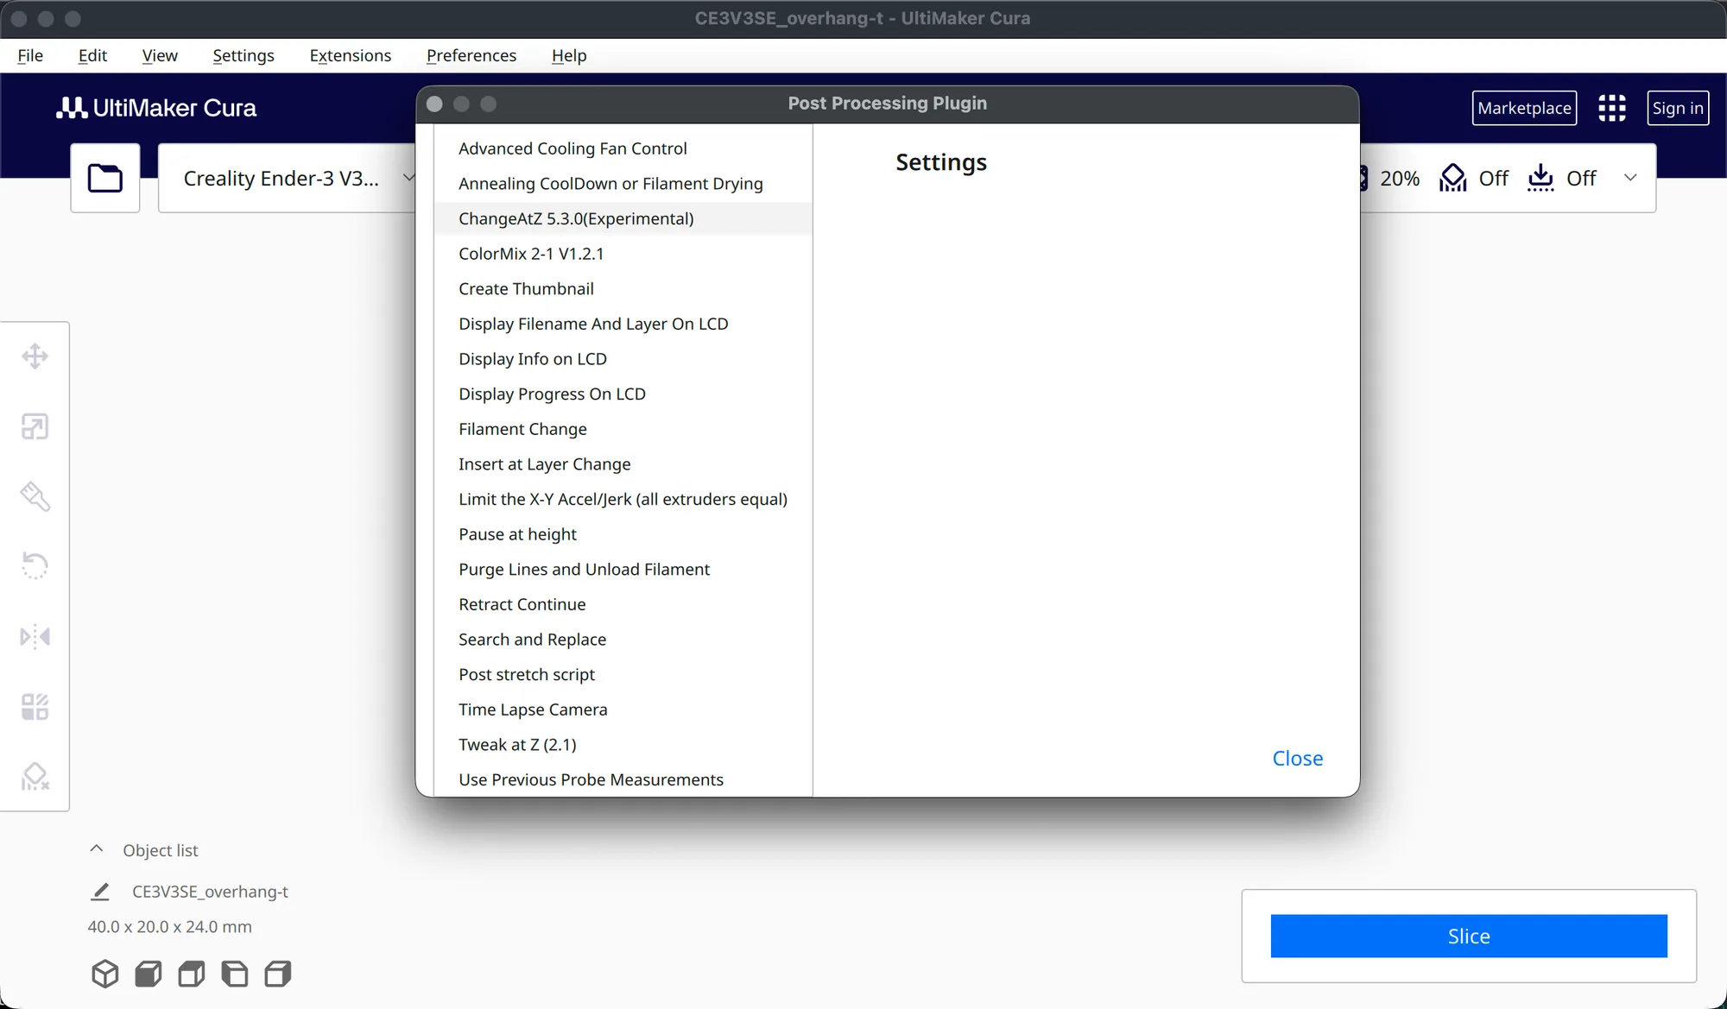Select the Scale tool in left toolbar
The height and width of the screenshot is (1009, 1727).
35,426
